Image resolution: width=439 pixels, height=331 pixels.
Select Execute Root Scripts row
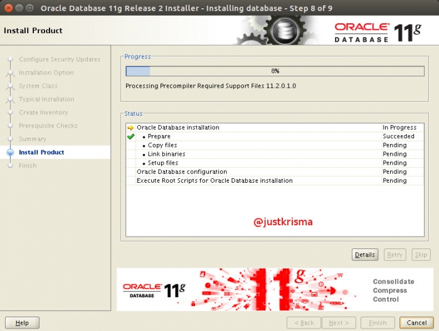click(x=275, y=181)
